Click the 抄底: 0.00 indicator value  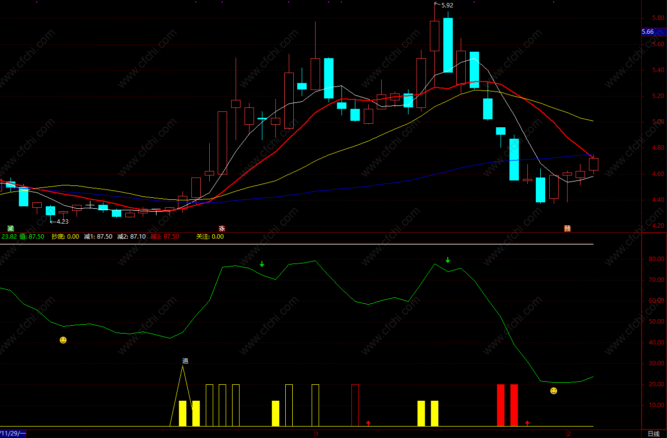click(65, 237)
